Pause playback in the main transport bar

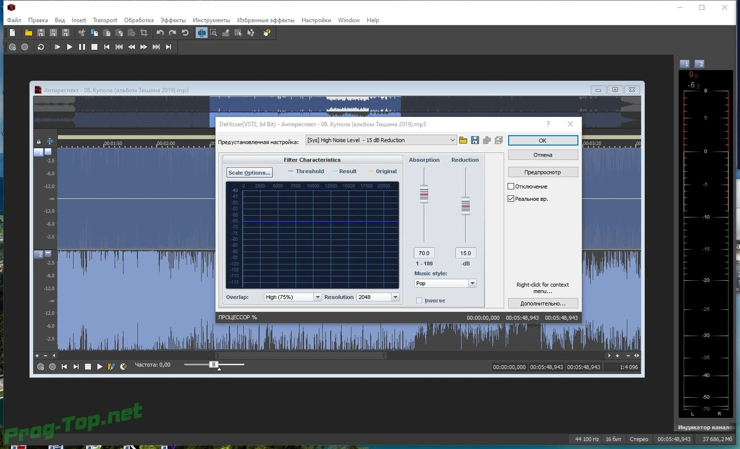[x=82, y=47]
